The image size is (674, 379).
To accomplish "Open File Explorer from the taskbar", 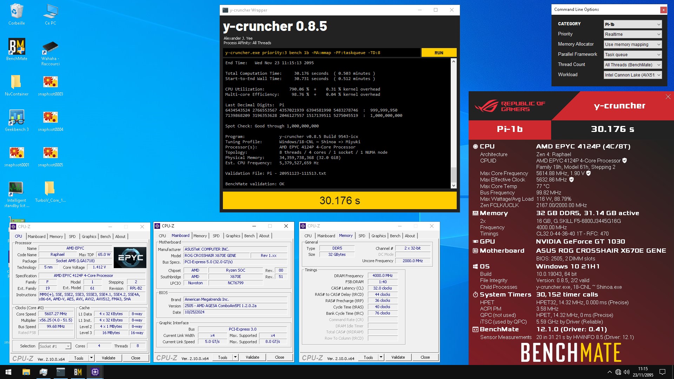I will click(26, 372).
